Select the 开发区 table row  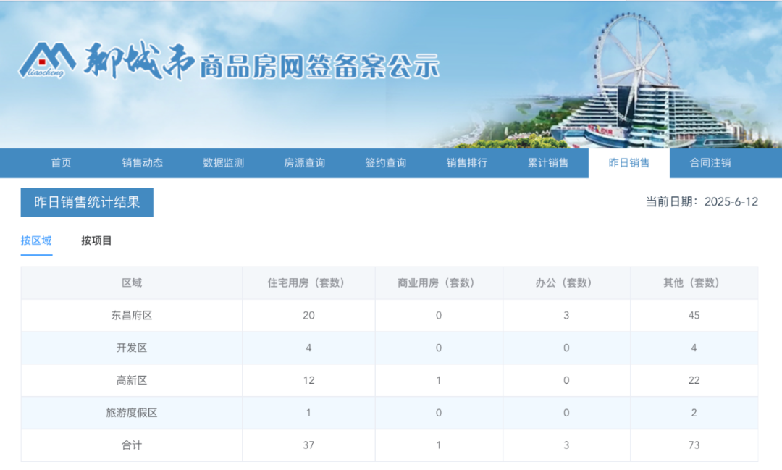click(132, 348)
